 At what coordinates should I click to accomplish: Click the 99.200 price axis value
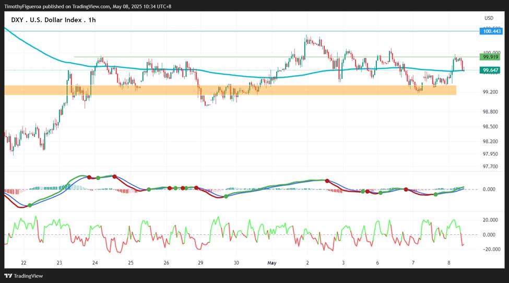(490, 92)
